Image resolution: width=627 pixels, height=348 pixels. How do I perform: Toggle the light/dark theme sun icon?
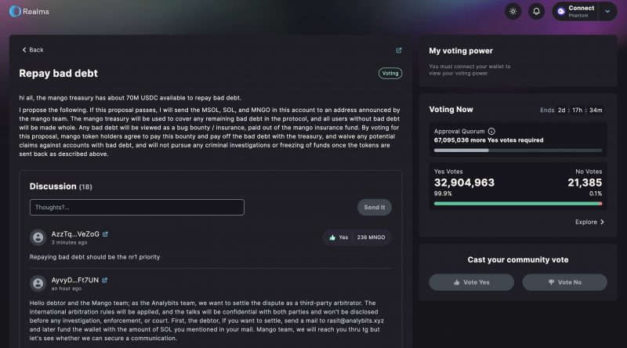(513, 12)
